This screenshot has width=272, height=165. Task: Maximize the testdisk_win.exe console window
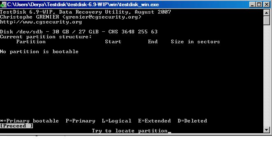click(x=259, y=5)
